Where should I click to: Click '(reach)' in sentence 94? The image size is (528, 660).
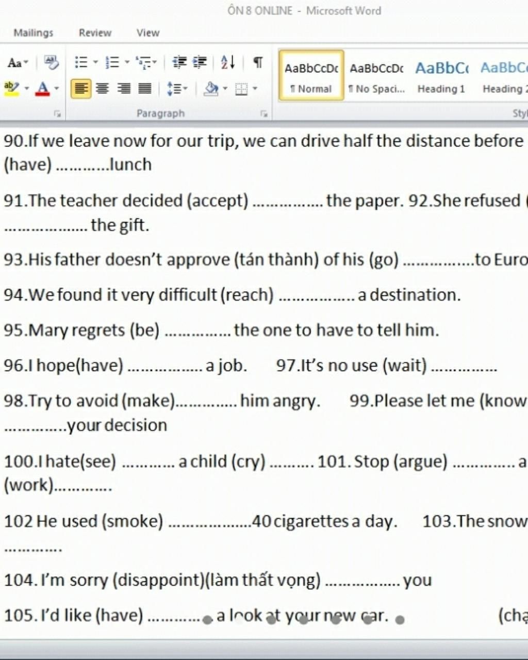pyautogui.click(x=247, y=295)
